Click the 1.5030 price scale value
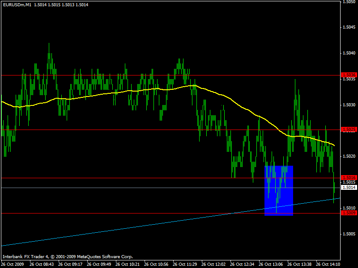The height and width of the screenshot is (268, 358). pos(349,105)
